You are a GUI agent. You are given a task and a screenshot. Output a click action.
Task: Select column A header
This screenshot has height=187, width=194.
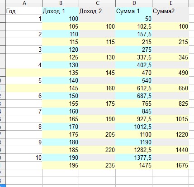coord(24,3)
